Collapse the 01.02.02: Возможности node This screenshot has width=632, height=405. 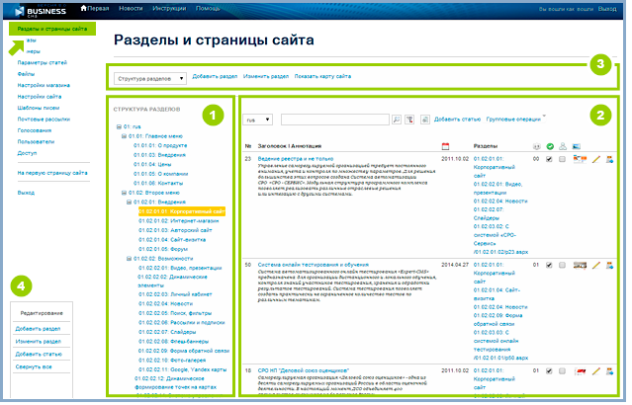pyautogui.click(x=130, y=261)
